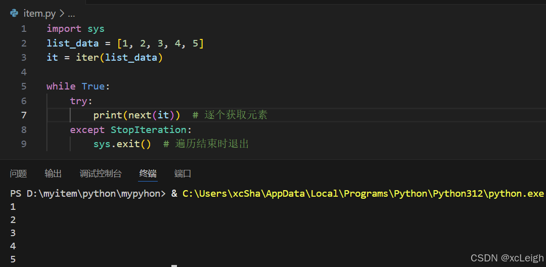The image size is (546, 267).
Task: Click the list_data assignment line
Action: click(125, 43)
